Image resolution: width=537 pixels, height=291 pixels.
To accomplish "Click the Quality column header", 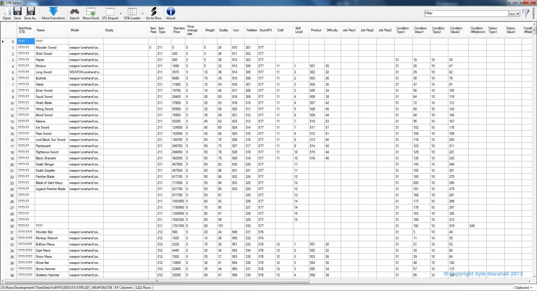I will coord(223,30).
